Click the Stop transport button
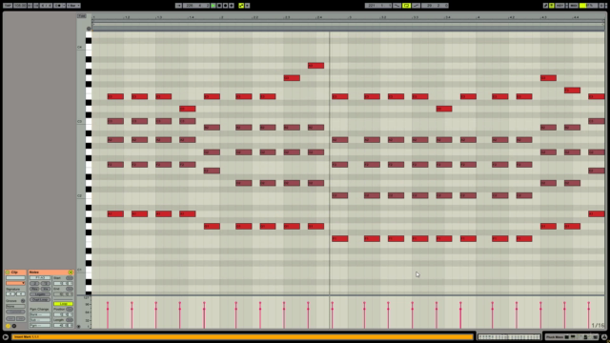Image resolution: width=610 pixels, height=343 pixels. [219, 6]
